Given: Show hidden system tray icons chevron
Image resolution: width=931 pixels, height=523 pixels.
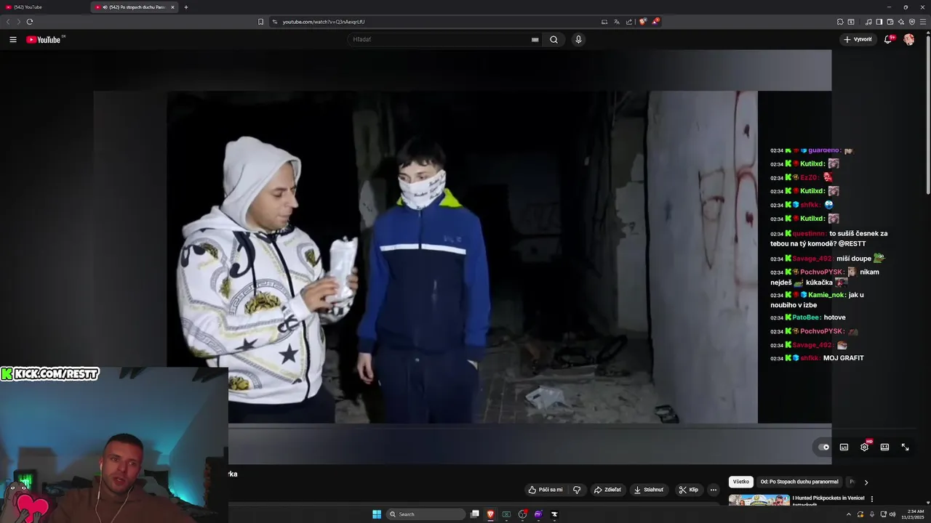Looking at the screenshot, I should pyautogui.click(x=848, y=514).
